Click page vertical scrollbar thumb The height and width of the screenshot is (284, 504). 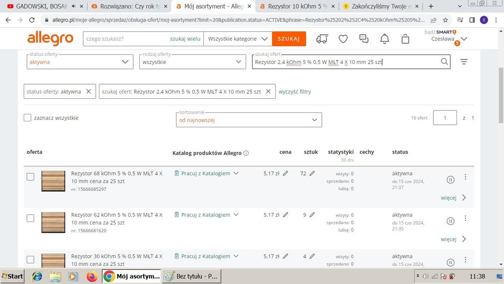(x=501, y=95)
